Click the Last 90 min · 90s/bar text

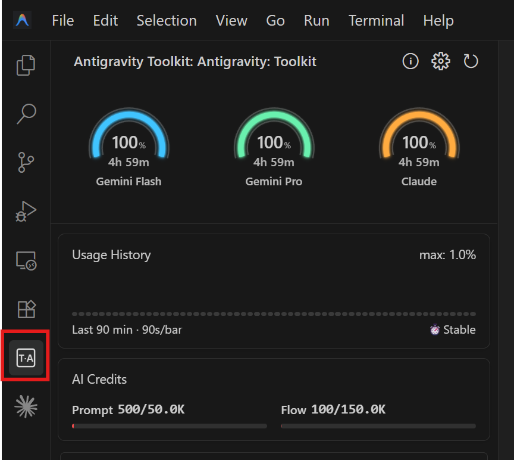tap(127, 330)
